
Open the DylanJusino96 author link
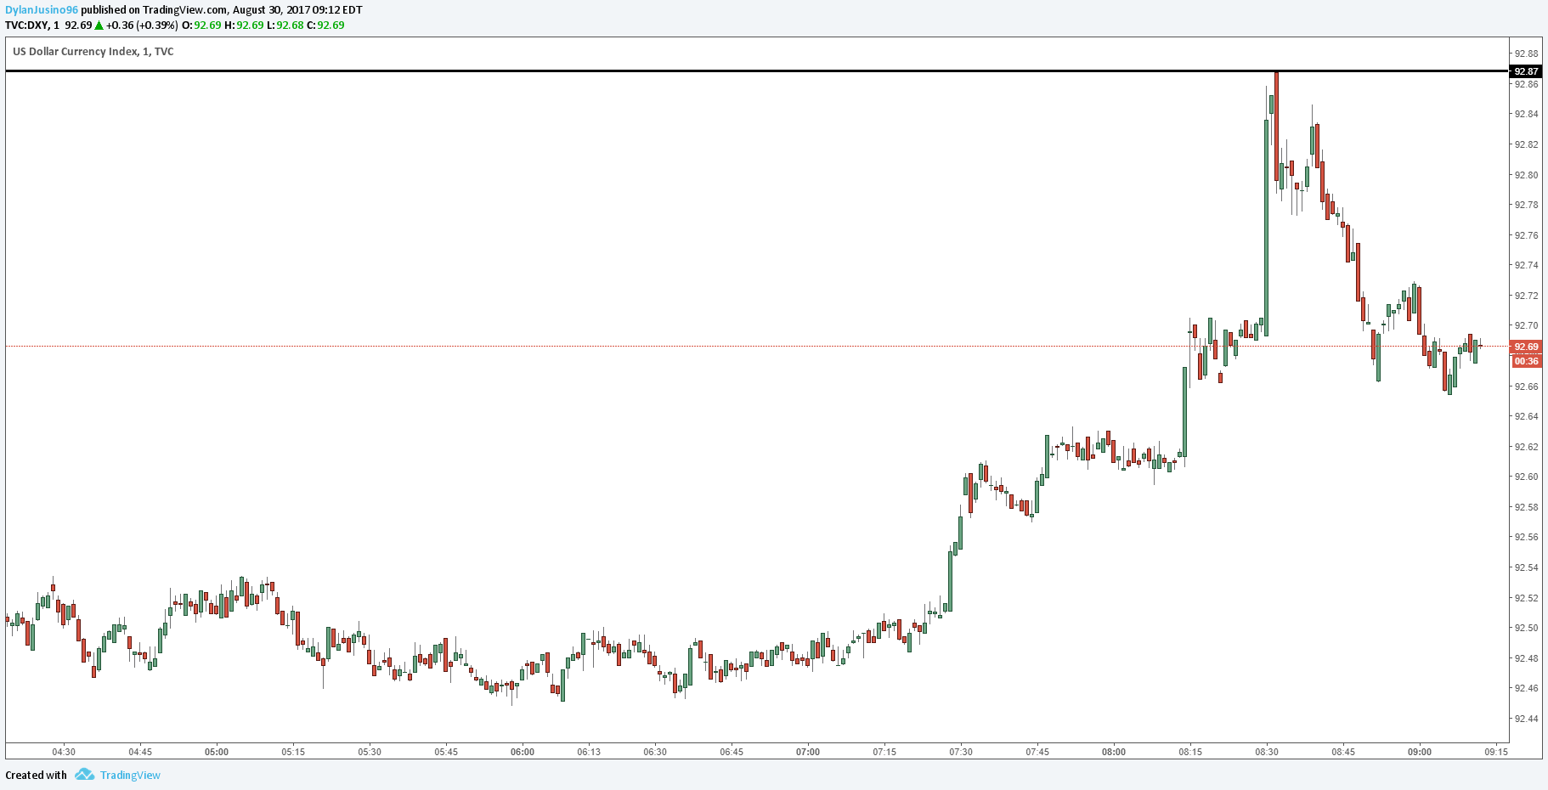(42, 10)
